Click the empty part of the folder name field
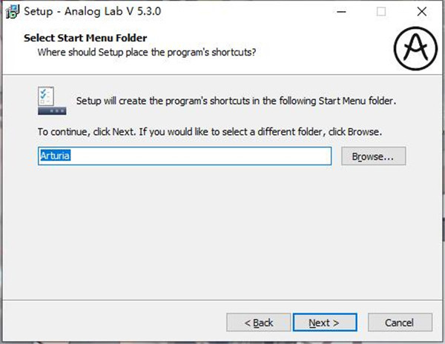This screenshot has height=344, width=445. [x=200, y=156]
